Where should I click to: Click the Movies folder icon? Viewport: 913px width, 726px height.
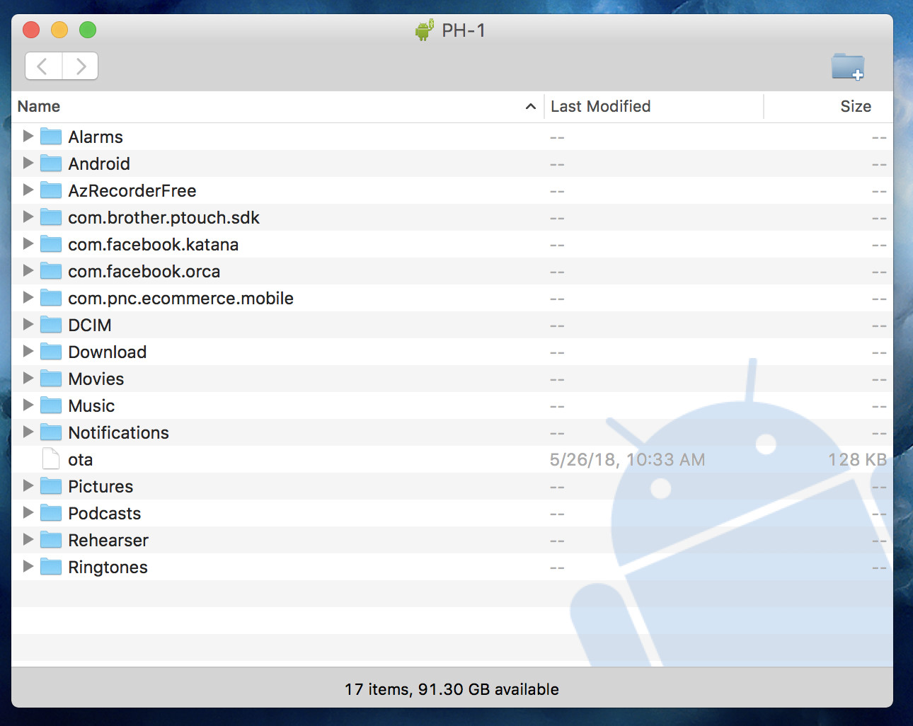pyautogui.click(x=51, y=378)
